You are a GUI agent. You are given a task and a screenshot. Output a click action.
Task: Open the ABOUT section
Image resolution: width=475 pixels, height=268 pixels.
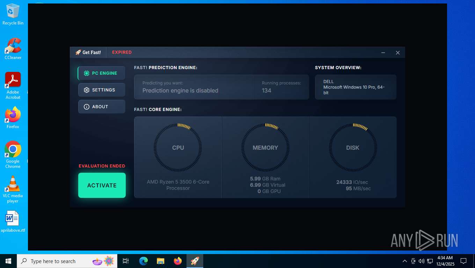(x=102, y=107)
